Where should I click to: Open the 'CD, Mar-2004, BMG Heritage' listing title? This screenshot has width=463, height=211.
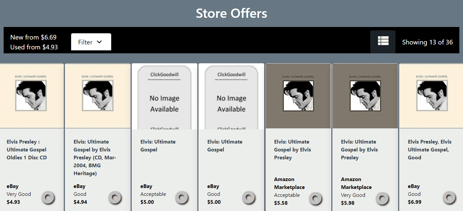coord(95,157)
